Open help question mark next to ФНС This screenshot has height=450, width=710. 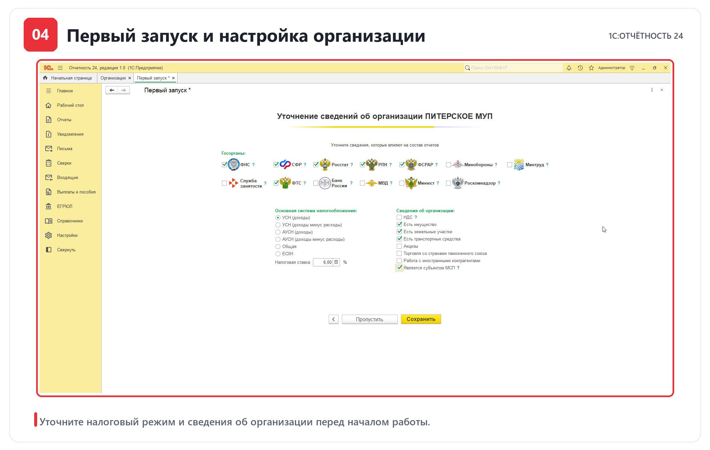click(x=253, y=165)
